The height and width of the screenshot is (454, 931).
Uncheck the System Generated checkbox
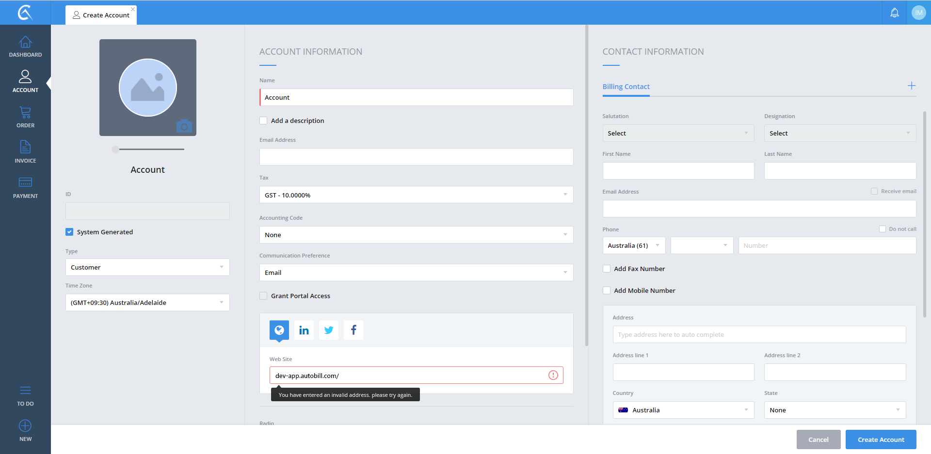[69, 232]
